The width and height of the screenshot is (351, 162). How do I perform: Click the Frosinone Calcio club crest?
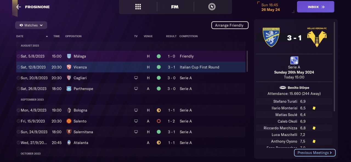click(271, 37)
